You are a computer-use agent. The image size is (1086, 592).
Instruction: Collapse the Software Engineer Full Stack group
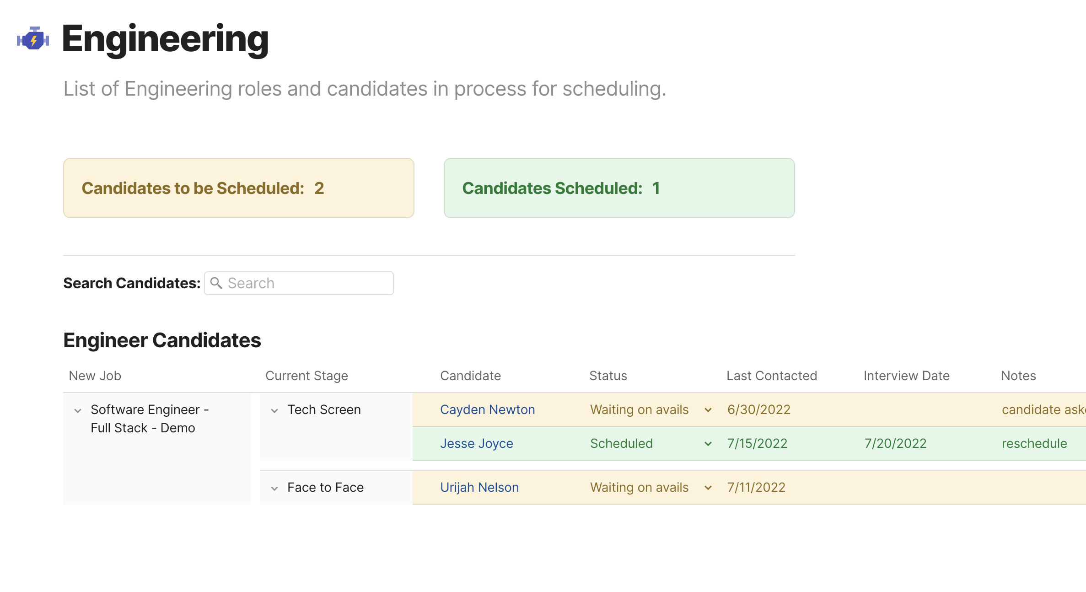[x=78, y=411]
